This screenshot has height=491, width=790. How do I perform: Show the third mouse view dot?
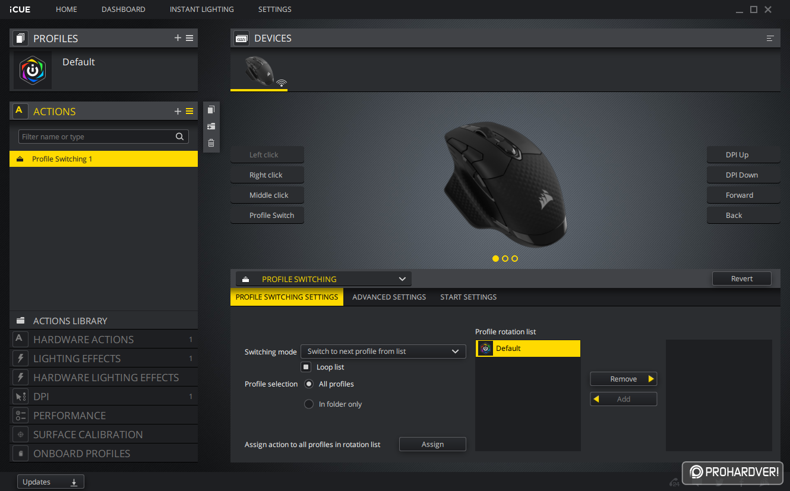(514, 258)
